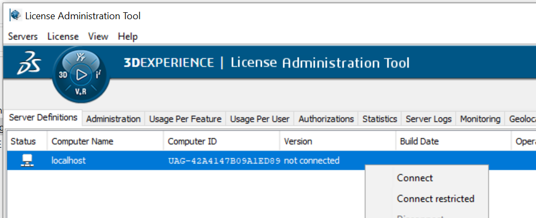This screenshot has height=218, width=536.
Task: Open the View menu
Action: click(98, 36)
